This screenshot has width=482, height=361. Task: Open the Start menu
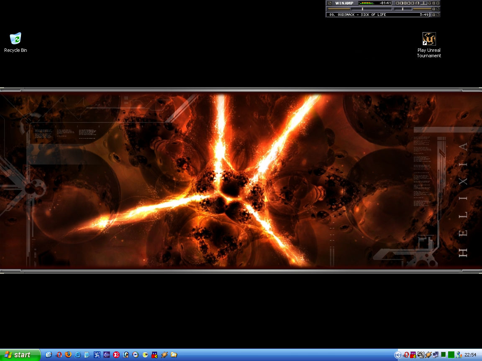[20, 355]
